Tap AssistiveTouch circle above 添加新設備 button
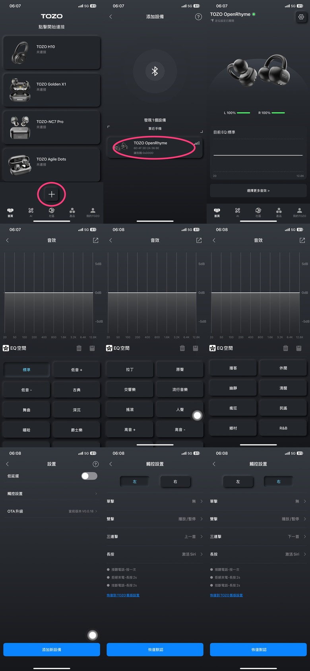The height and width of the screenshot is (671, 310). coord(93,635)
